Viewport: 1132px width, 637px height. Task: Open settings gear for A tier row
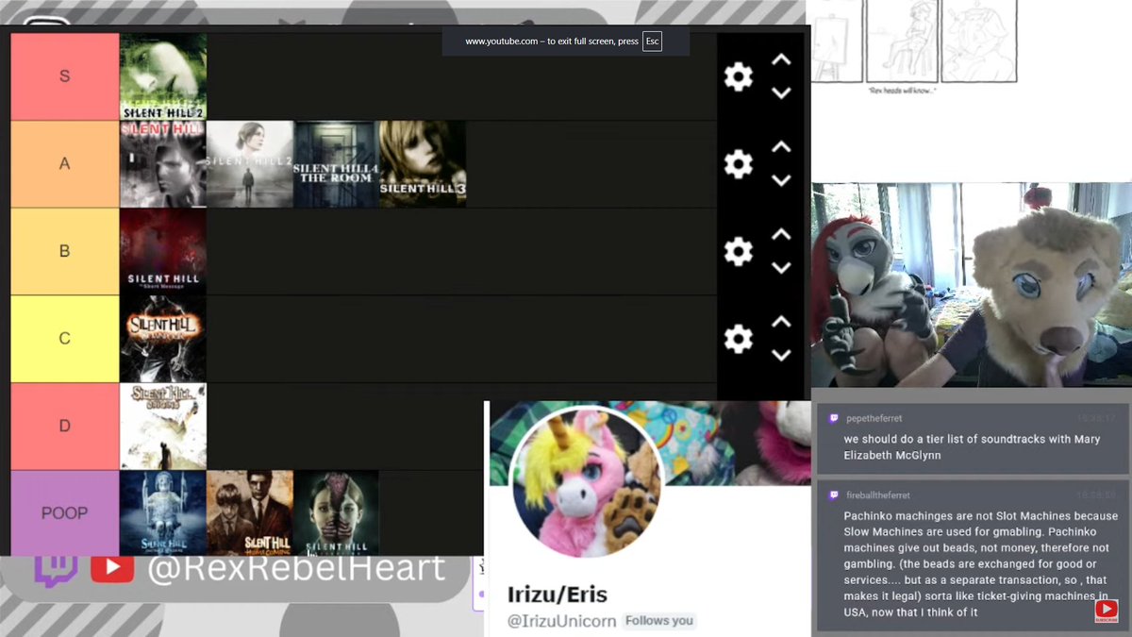point(738,164)
